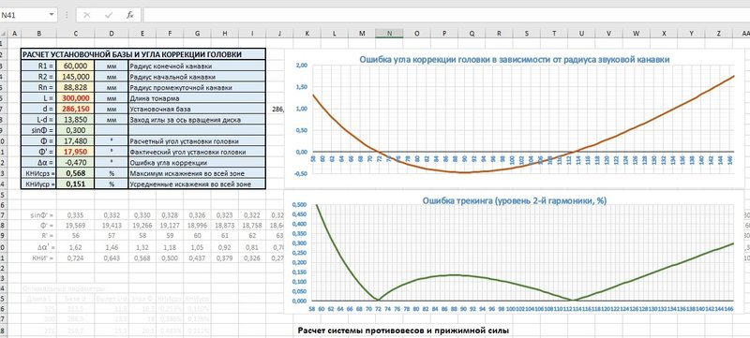Image resolution: width=750 pixels, height=338 pixels.
Task: Click the 'Расчет системы противовесов и прижимной силы' heading
Action: point(403,331)
